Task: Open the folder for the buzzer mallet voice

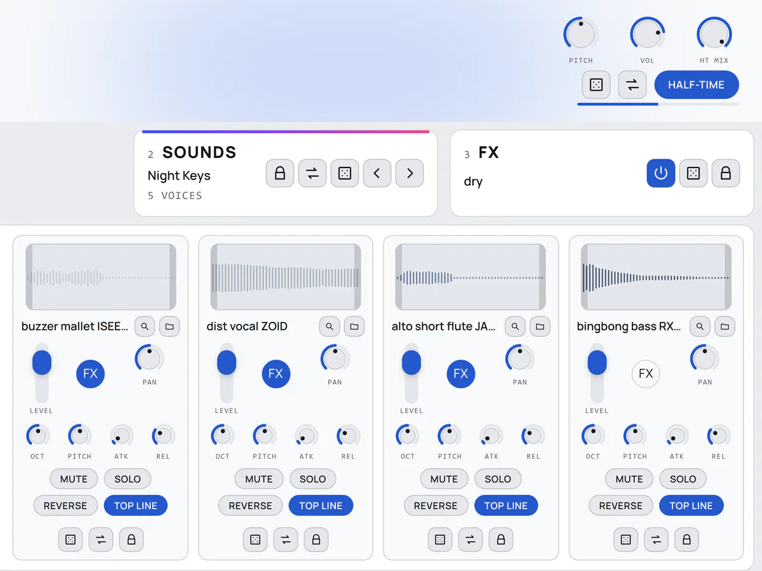Action: 170,327
